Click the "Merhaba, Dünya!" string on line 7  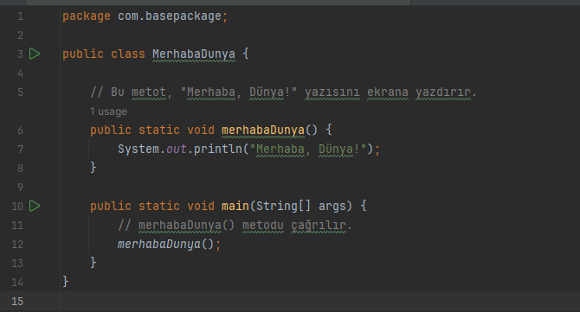[308, 150]
